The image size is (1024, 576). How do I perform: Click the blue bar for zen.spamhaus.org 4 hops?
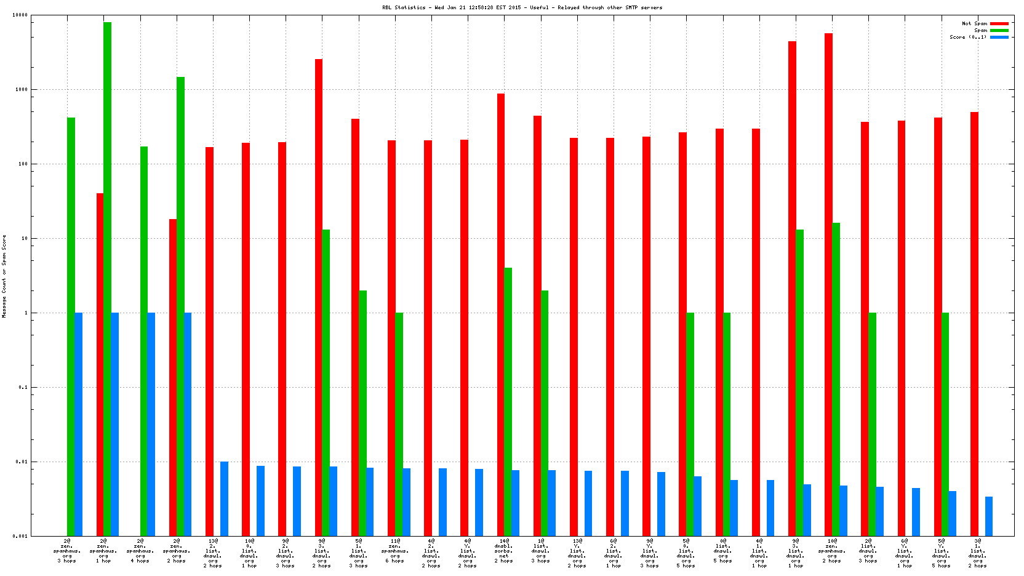tap(151, 424)
